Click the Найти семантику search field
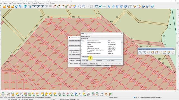Screen dimensions: 179x100 coord(102,58)
